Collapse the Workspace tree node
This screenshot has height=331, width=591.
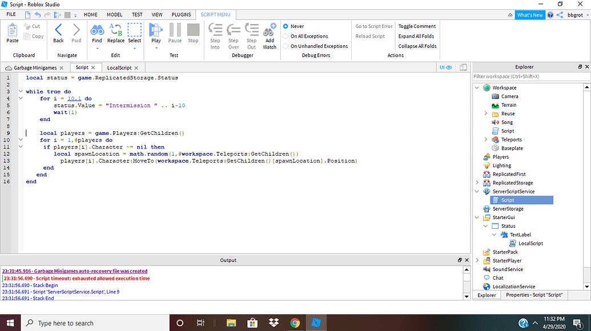pyautogui.click(x=477, y=88)
